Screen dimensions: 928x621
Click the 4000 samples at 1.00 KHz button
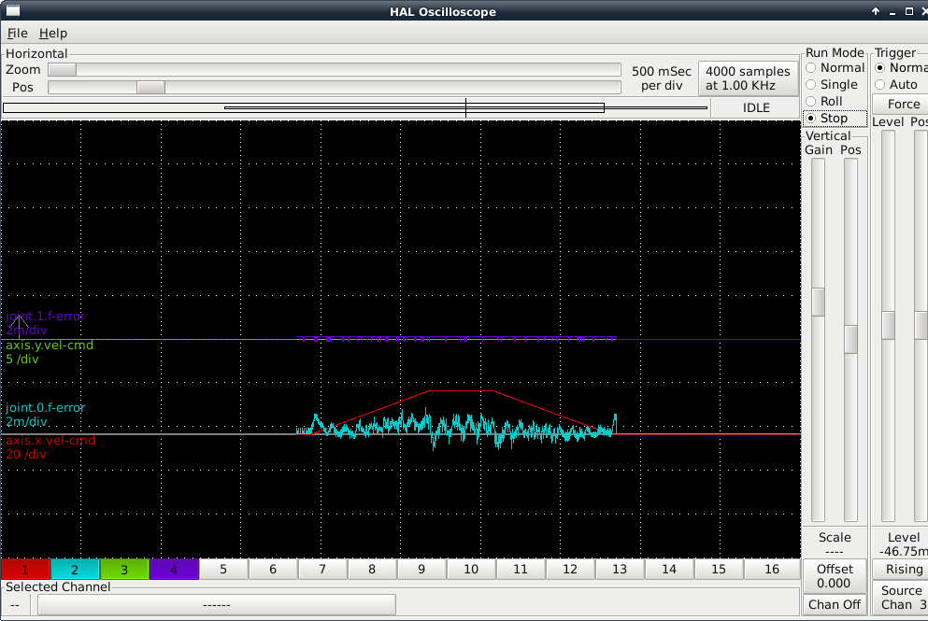pos(748,78)
